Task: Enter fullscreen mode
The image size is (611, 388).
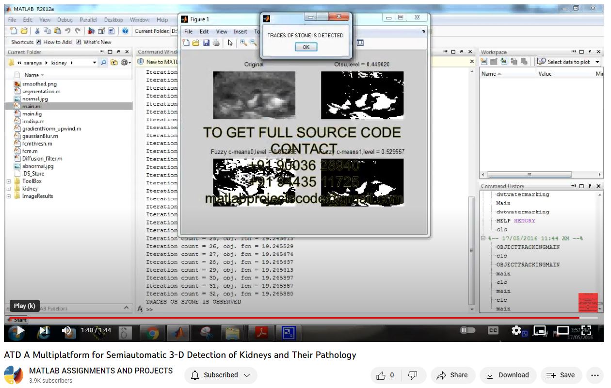Action: pyautogui.click(x=586, y=331)
